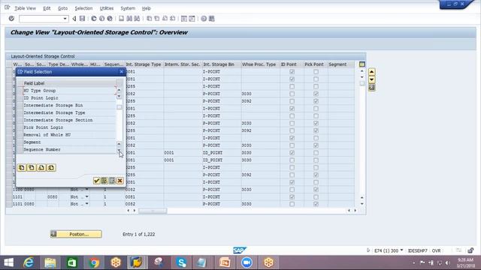Cancel Field Selection with the red X button
Viewport: 481px width, 270px height.
tap(120, 181)
